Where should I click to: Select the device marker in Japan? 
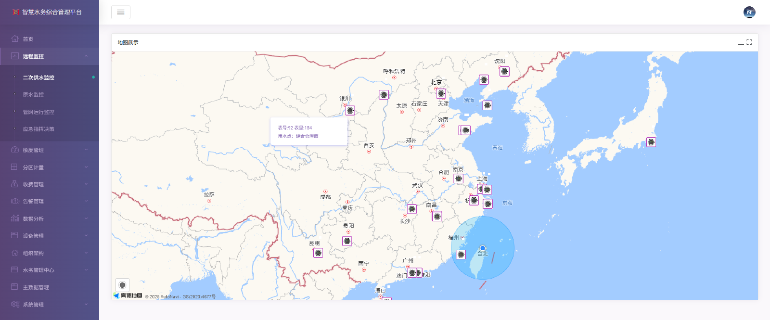click(x=651, y=142)
